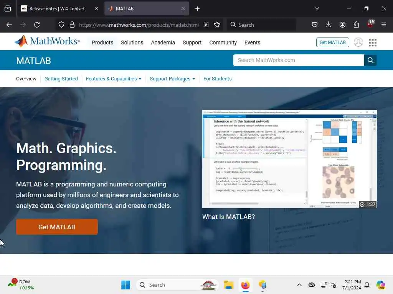Screen dimensions: 393x294
Task: Select the Overview sub-navigation item
Action: pyautogui.click(x=26, y=79)
